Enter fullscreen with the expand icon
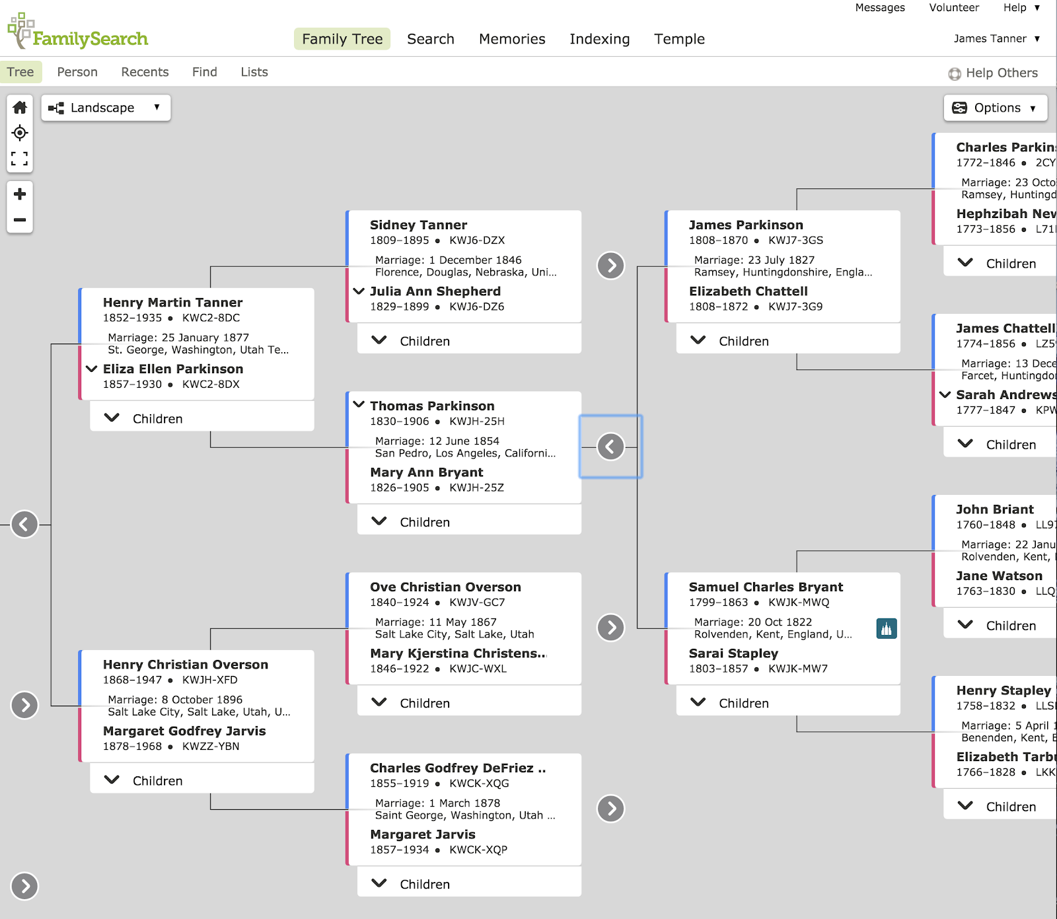The width and height of the screenshot is (1057, 919). [20, 159]
